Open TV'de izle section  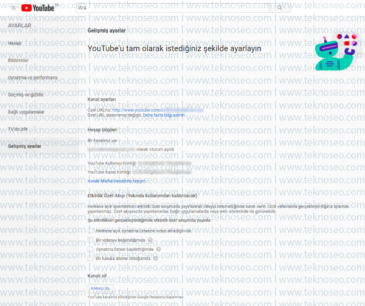click(x=18, y=129)
